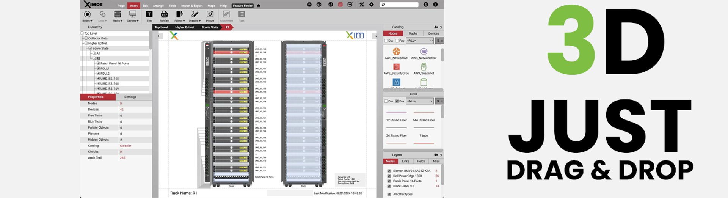Screen dimensions: 728x198
Task: Uncheck Blank Panel 1U layer
Action: 389,186
